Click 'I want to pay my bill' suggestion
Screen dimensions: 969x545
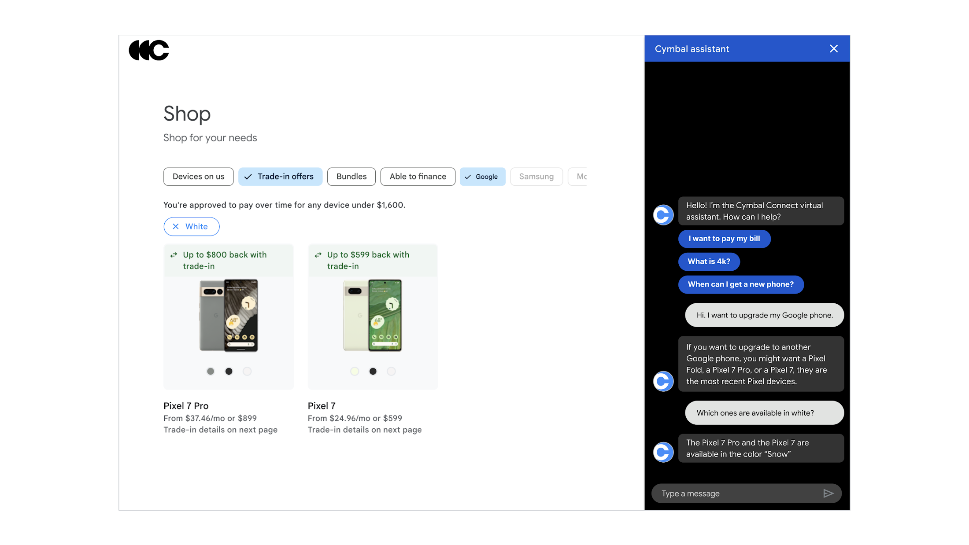pyautogui.click(x=724, y=239)
